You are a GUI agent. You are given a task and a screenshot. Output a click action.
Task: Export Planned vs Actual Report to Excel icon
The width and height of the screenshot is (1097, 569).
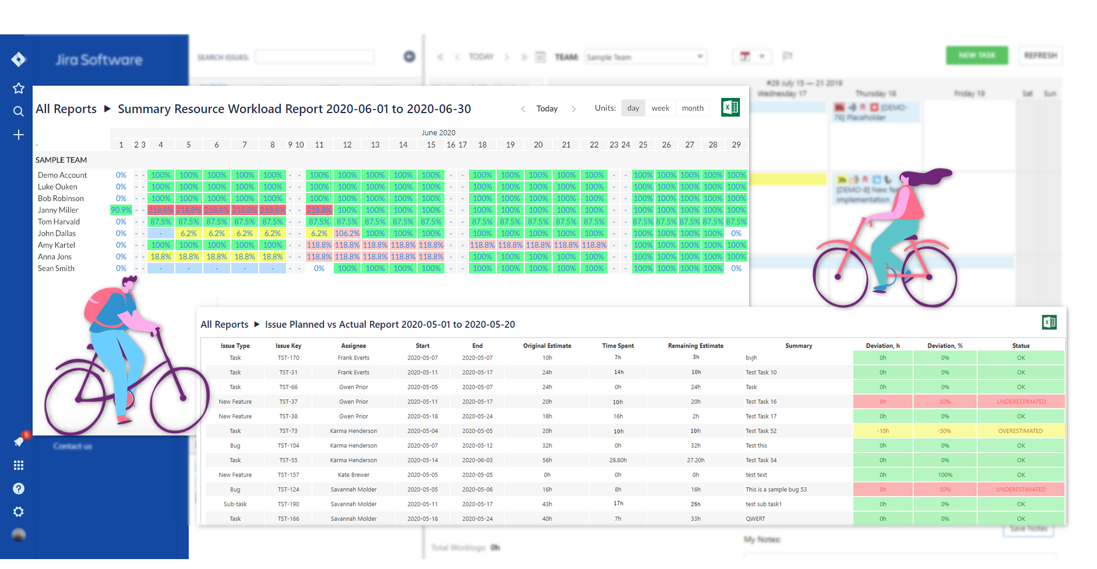(x=1049, y=322)
